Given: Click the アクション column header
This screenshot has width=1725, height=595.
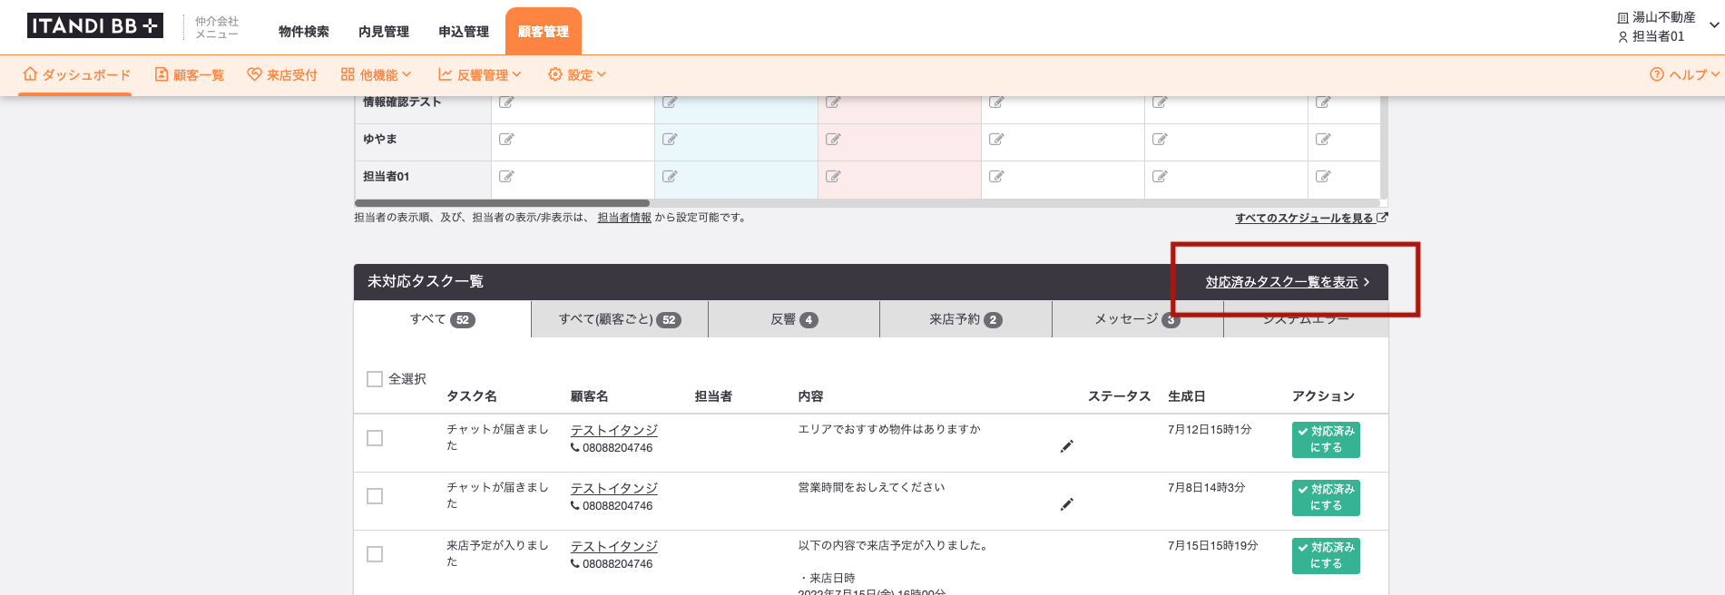Looking at the screenshot, I should (1323, 396).
